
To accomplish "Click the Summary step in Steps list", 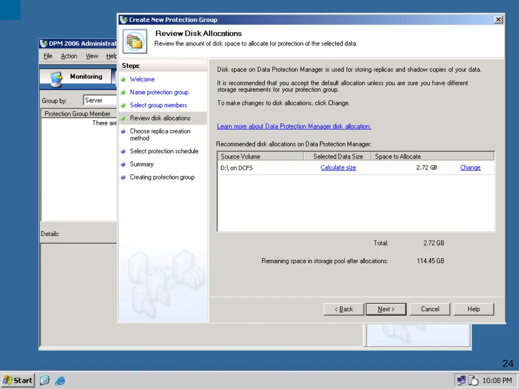I will tap(142, 164).
